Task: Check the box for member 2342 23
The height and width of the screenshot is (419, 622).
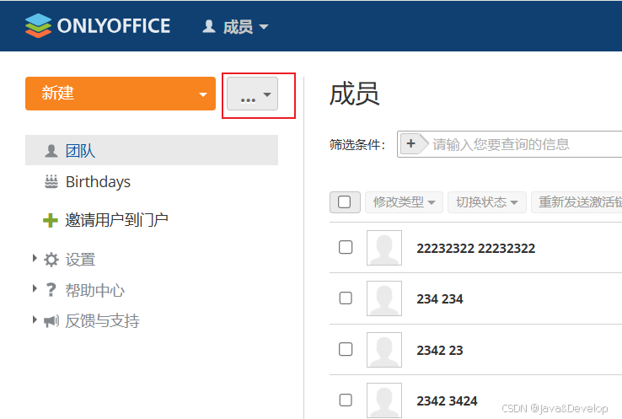Action: pos(346,349)
